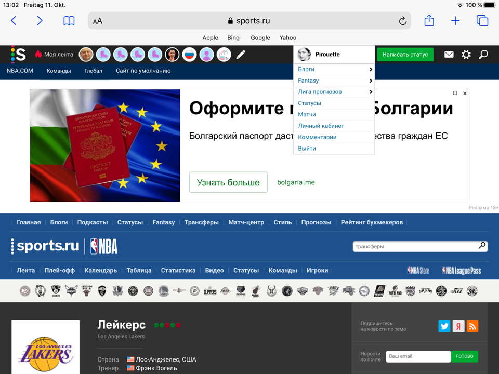The image size is (499, 374).
Task: Click the Написать статус button
Action: point(405,55)
